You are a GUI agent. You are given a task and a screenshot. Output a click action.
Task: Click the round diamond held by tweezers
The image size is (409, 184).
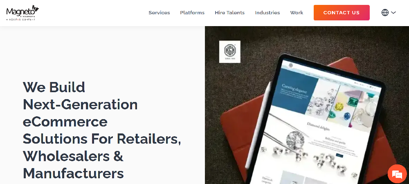(x=295, y=140)
